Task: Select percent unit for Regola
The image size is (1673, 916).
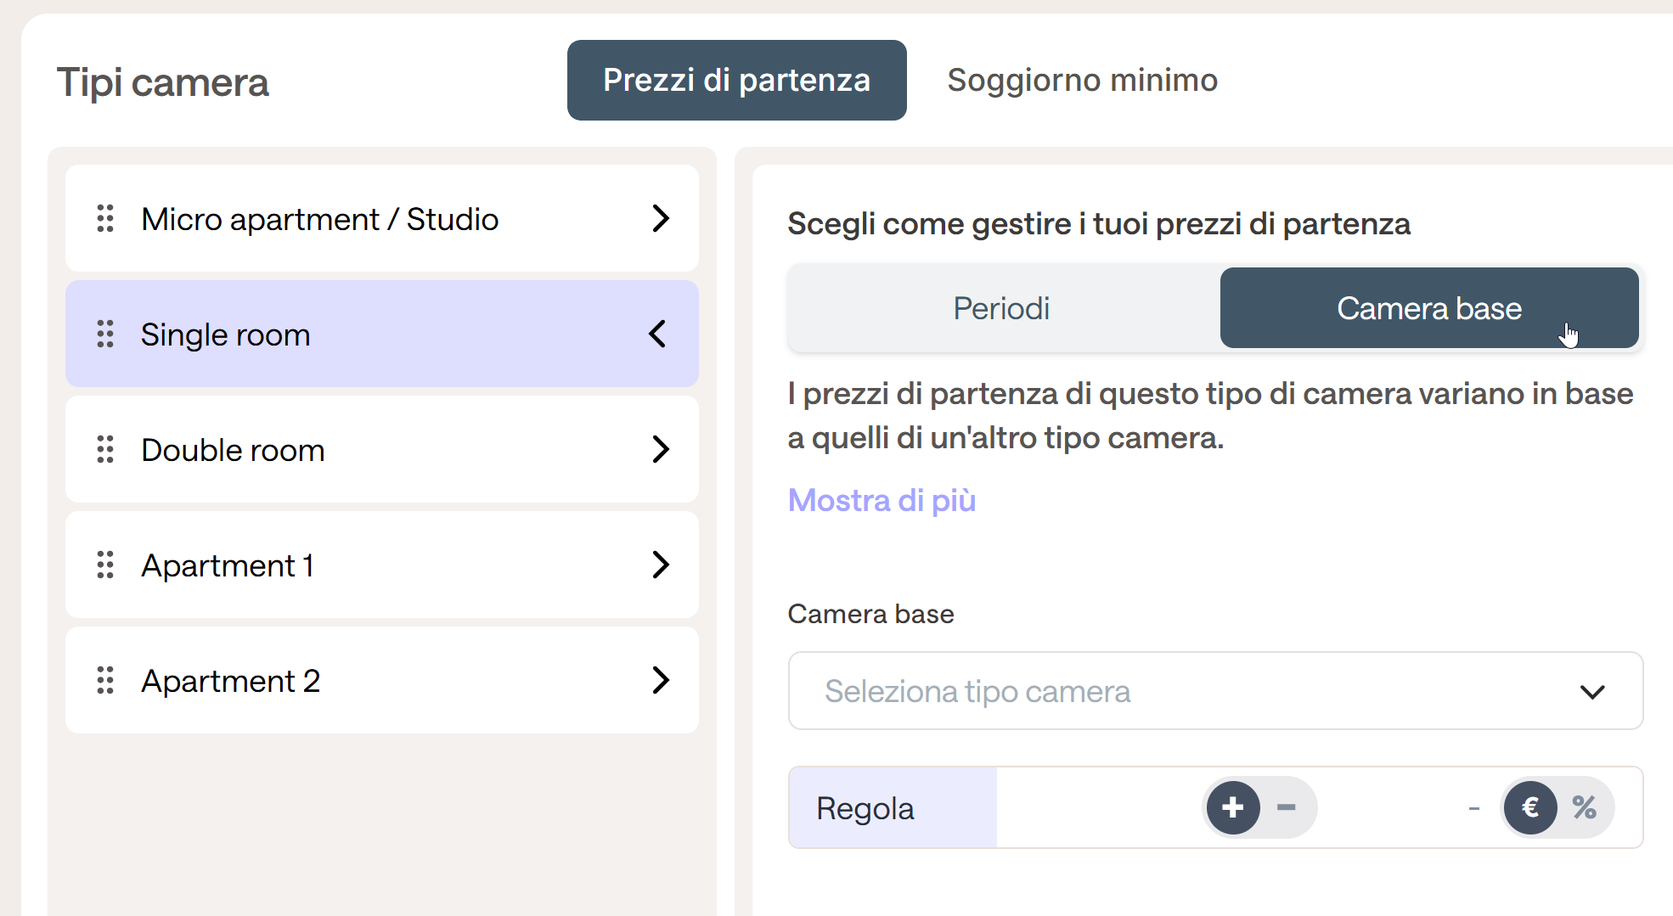Action: pos(1585,807)
